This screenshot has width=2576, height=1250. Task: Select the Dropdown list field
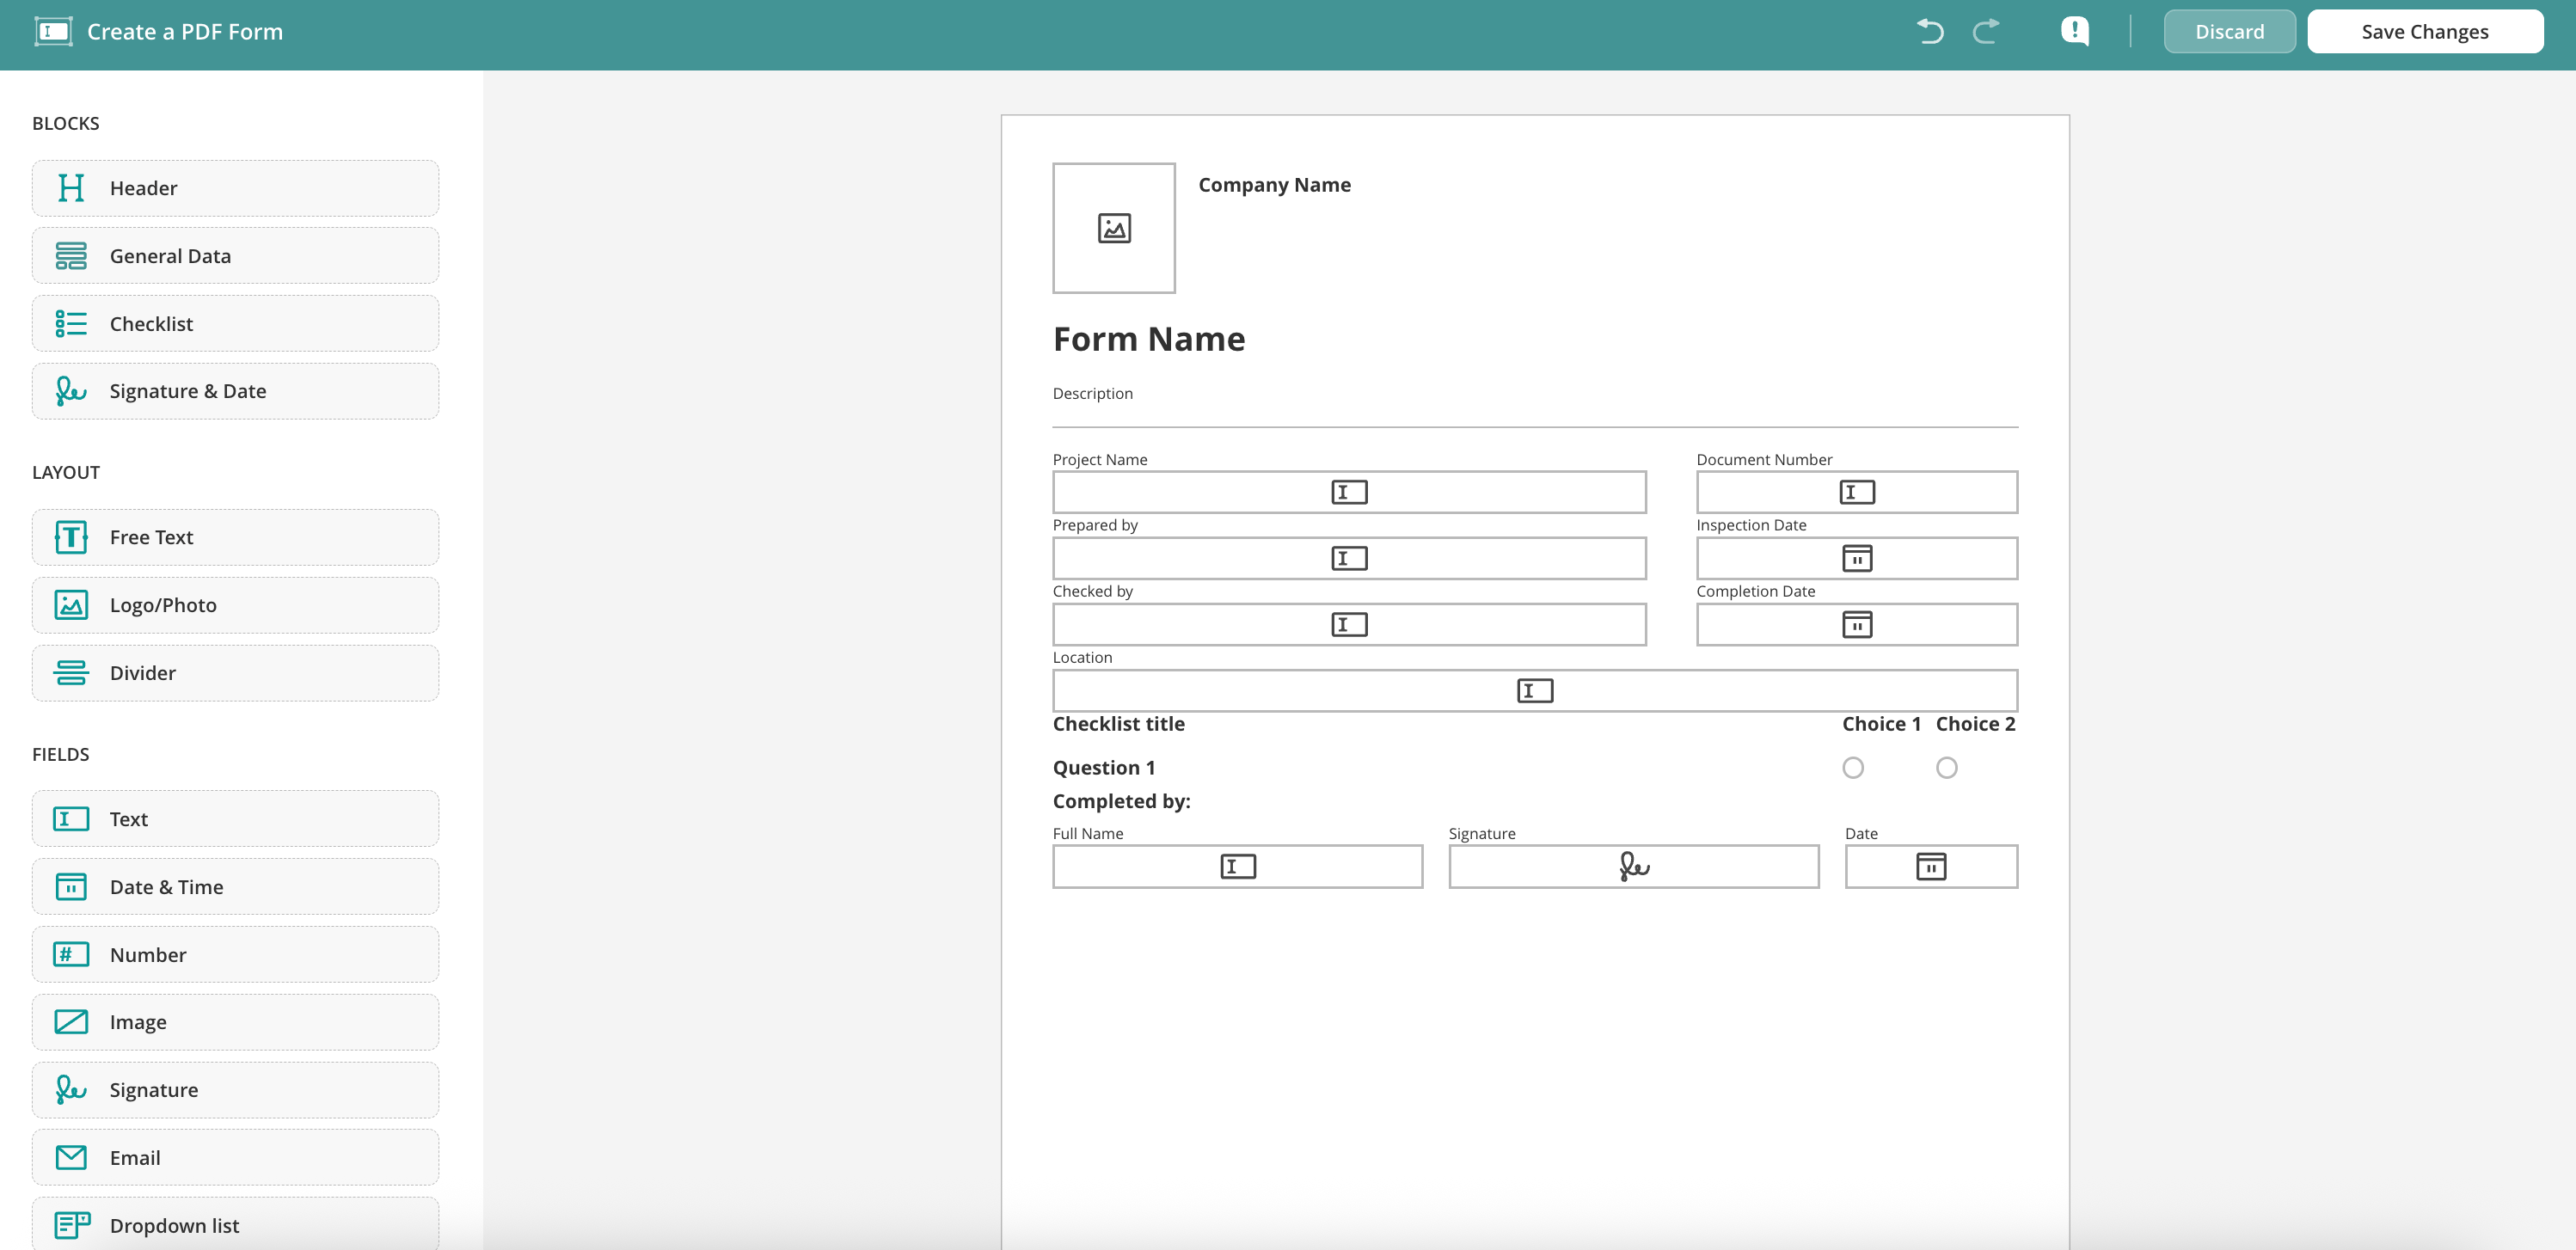235,1224
